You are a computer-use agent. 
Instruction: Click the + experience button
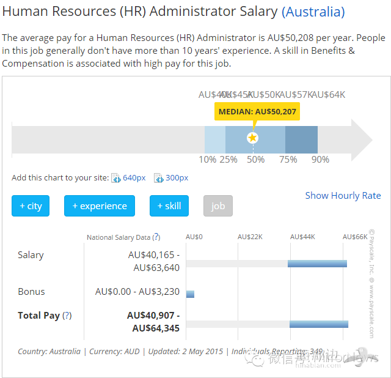pyautogui.click(x=100, y=206)
